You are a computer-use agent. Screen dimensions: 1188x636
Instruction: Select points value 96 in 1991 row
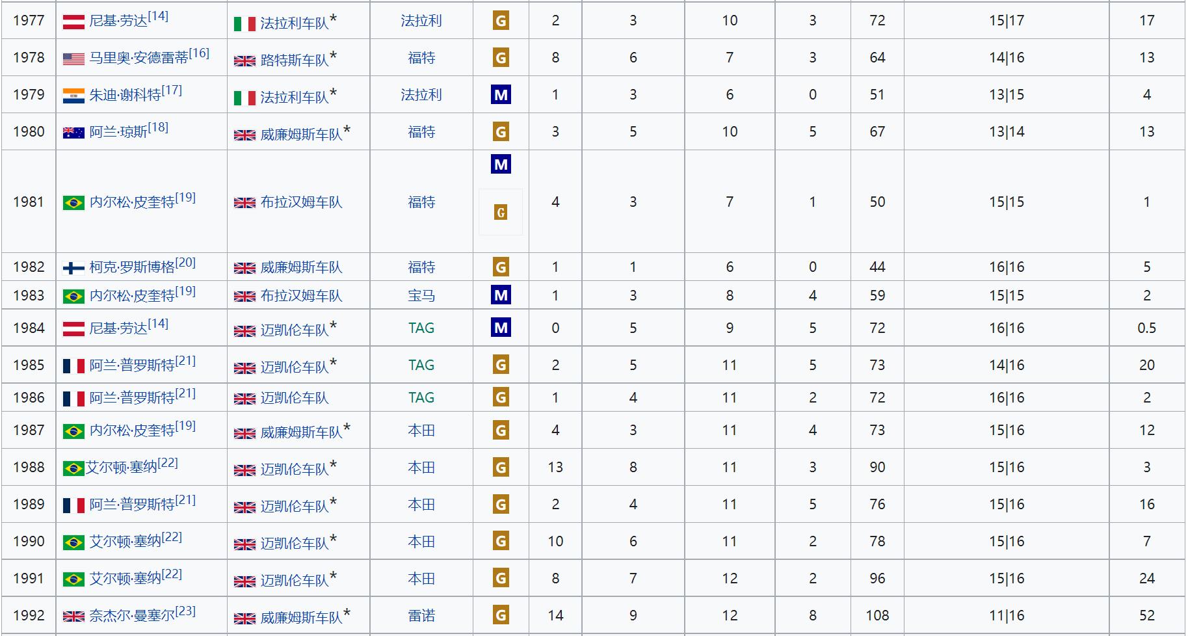pyautogui.click(x=877, y=578)
